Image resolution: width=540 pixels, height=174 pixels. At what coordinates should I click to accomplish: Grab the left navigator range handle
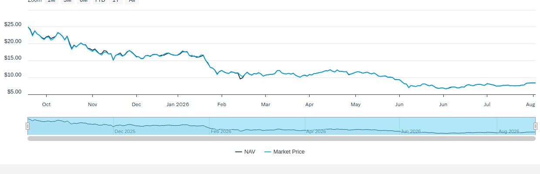pos(27,126)
